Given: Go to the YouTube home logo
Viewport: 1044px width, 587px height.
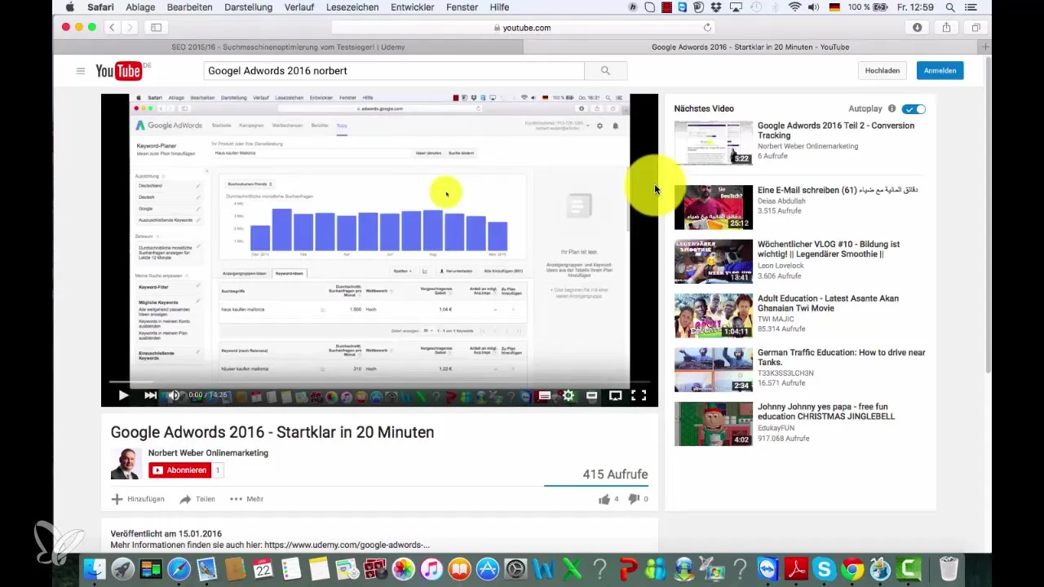Looking at the screenshot, I should (119, 72).
